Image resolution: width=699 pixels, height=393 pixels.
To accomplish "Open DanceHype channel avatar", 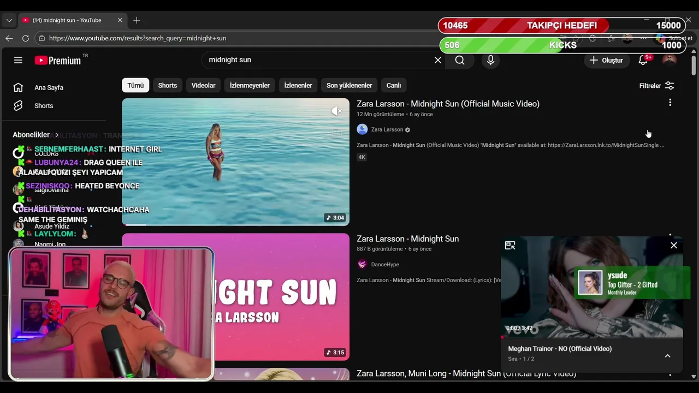I will tap(362, 264).
